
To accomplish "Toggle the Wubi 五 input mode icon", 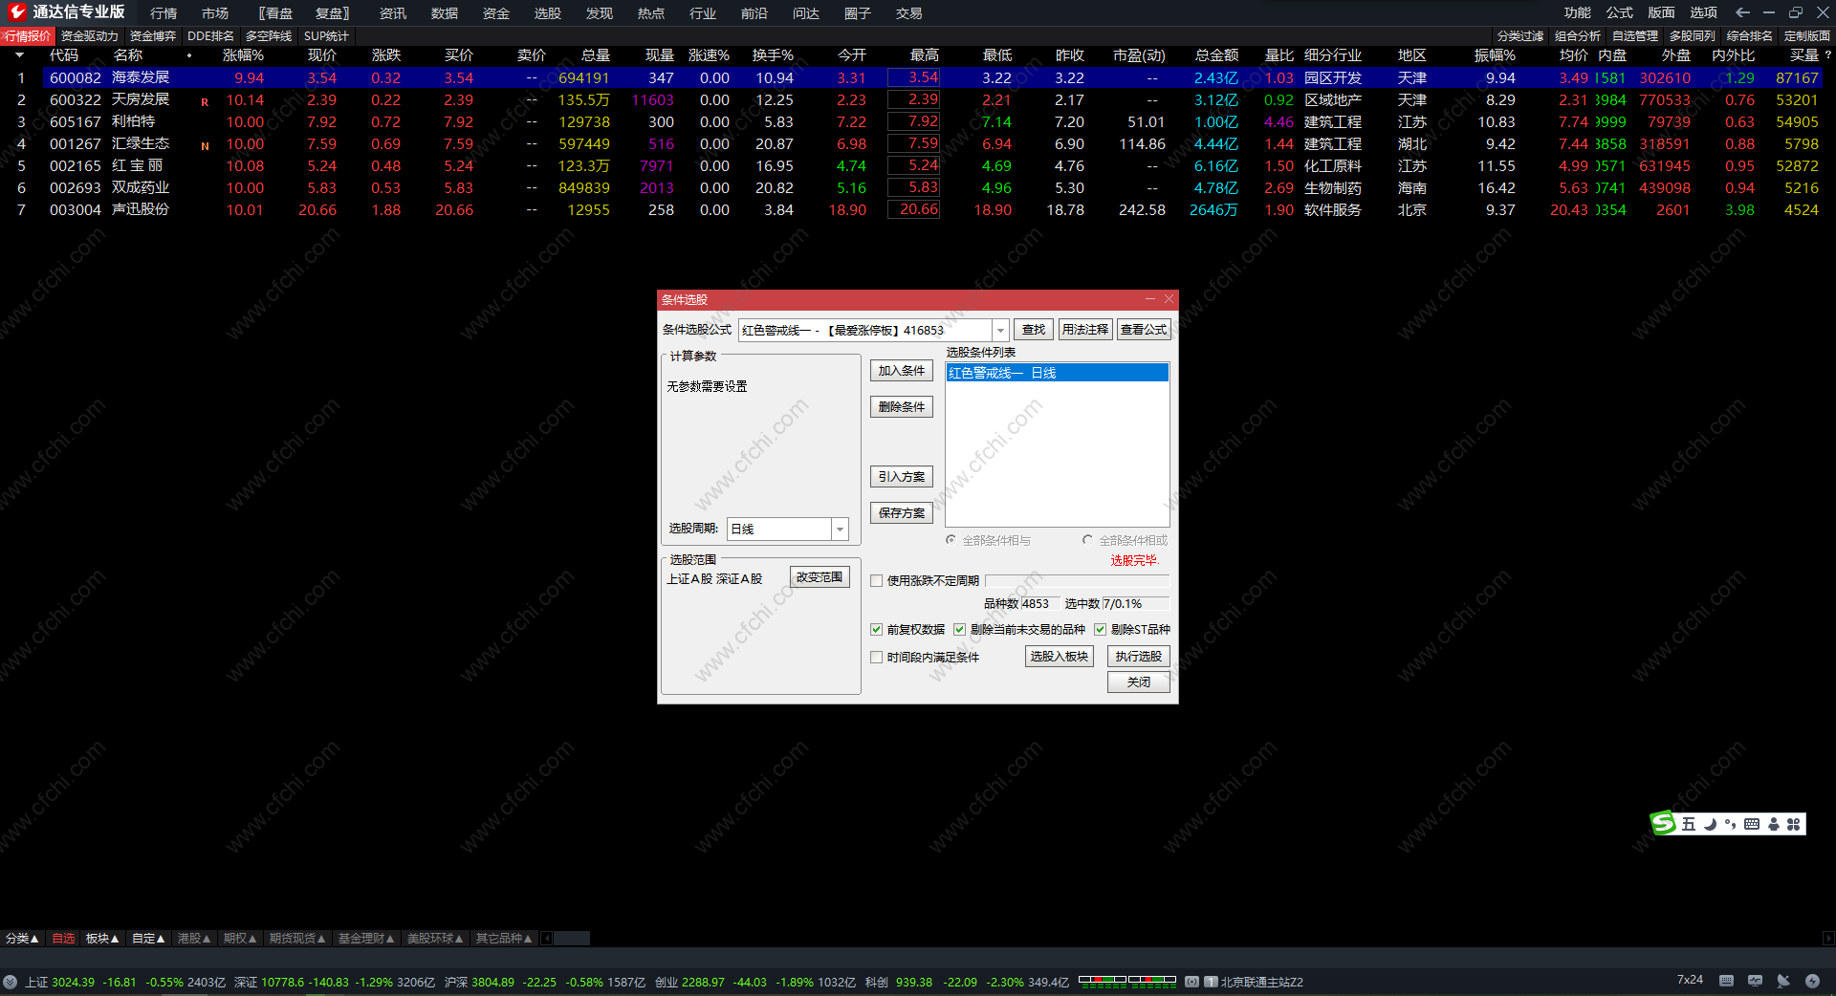I will (1689, 824).
